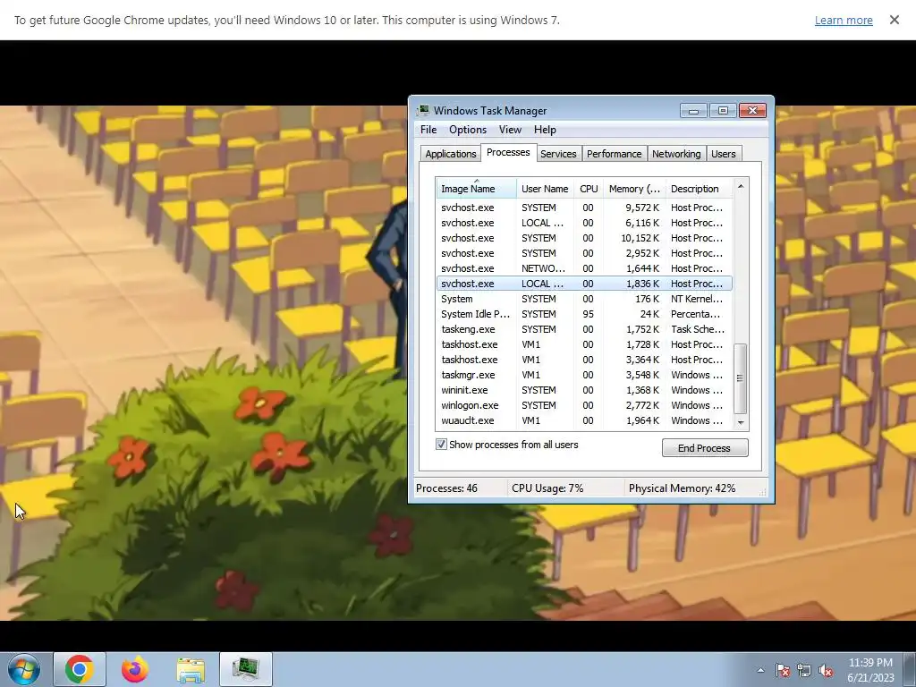
Task: Click Physical Memory: 42% status
Action: (x=682, y=488)
